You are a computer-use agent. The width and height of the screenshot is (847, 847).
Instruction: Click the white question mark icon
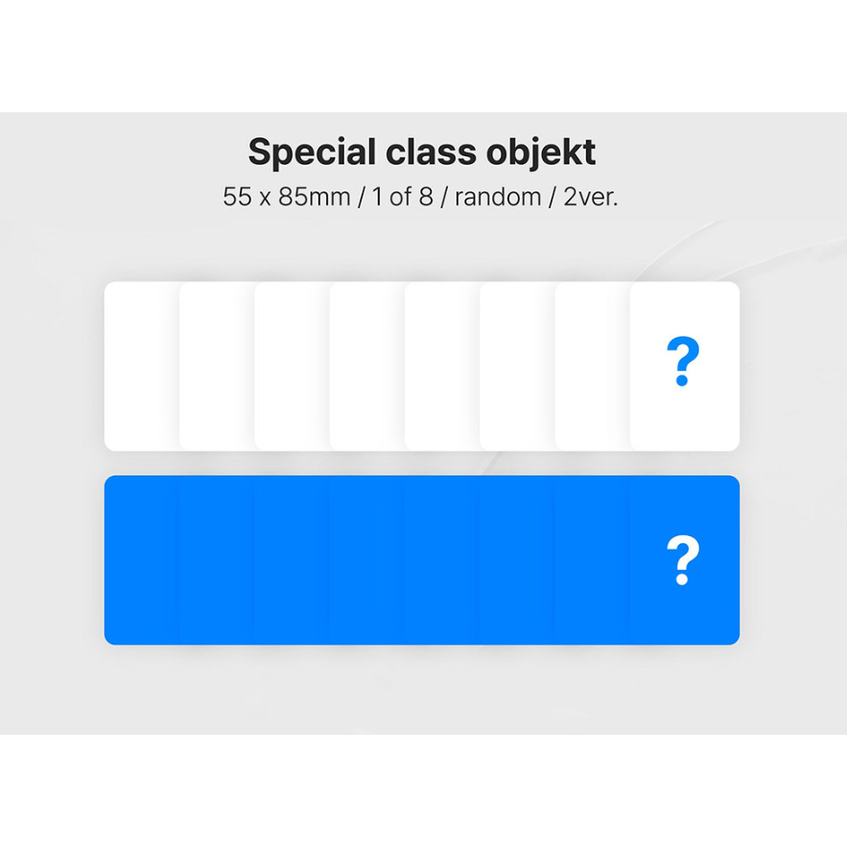682,561
